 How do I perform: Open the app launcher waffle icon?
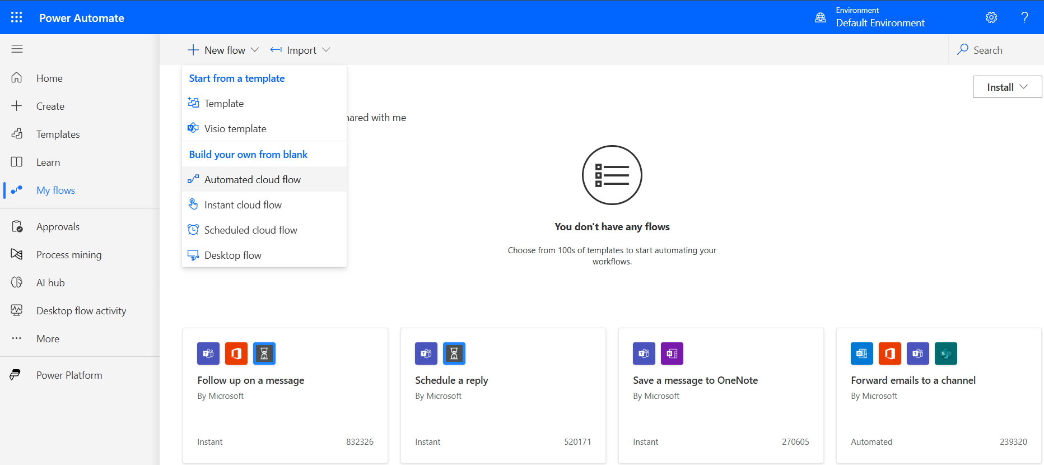coord(17,17)
